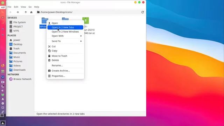This screenshot has width=224, height=126.
Task: Click the green menu icon atop dock
Action: click(x=3, y=3)
